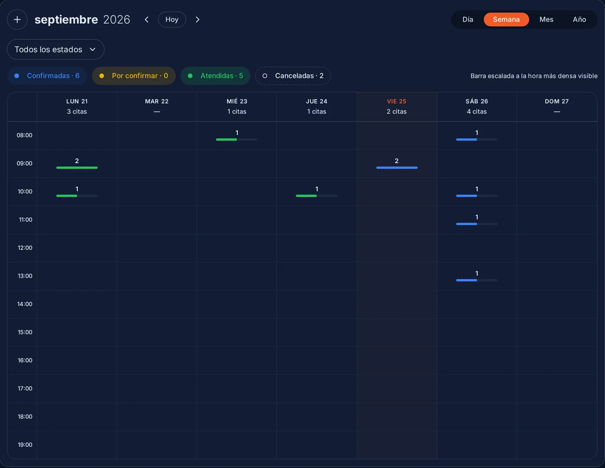
Task: Click the 15:00 time label
Action: [25, 332]
